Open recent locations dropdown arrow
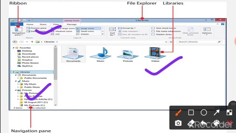Image resolution: width=236 pixels, height=133 pixels. [27, 42]
